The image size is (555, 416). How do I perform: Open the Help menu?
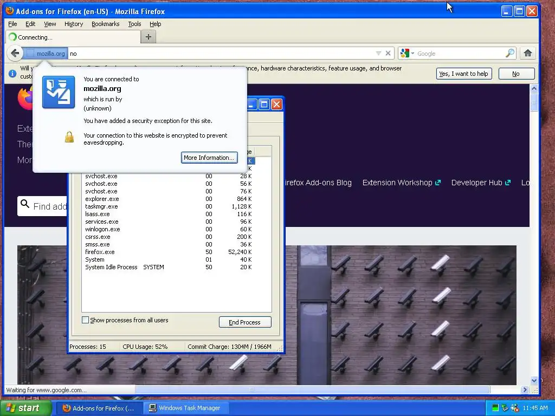pyautogui.click(x=155, y=24)
